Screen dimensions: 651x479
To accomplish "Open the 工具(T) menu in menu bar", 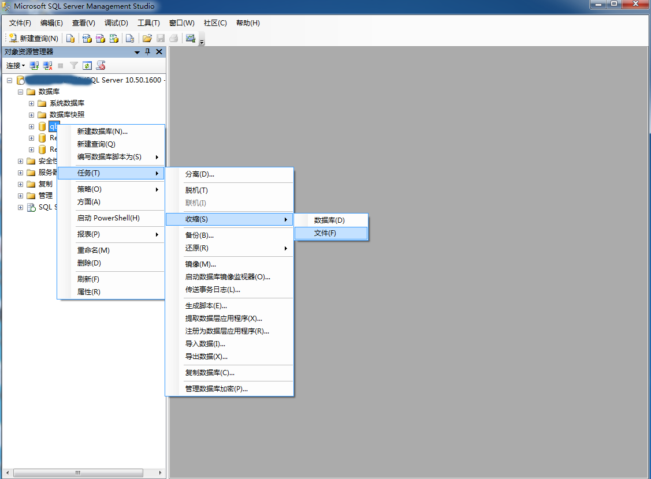I will tap(148, 23).
